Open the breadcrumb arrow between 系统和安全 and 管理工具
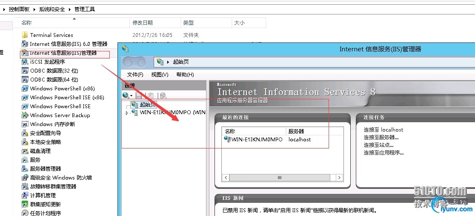The height and width of the screenshot is (216, 475). click(x=70, y=9)
